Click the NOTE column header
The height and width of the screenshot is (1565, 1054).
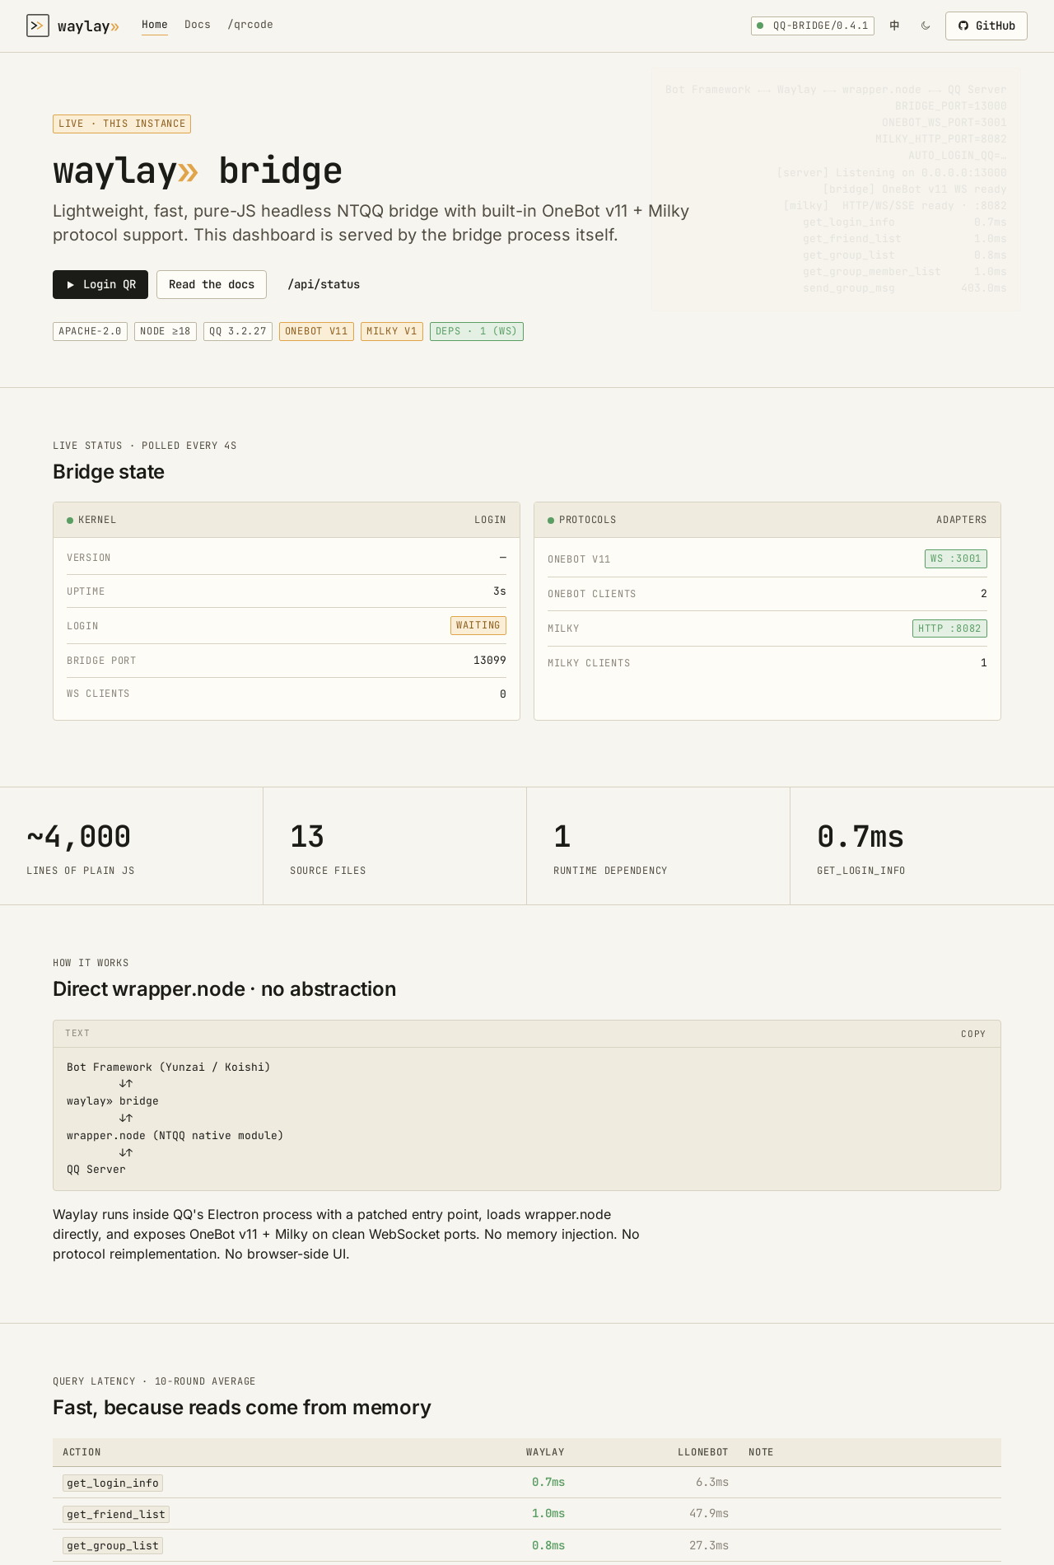pyautogui.click(x=761, y=1452)
